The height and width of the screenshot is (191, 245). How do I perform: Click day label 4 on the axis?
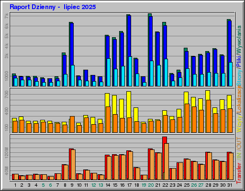36,185
